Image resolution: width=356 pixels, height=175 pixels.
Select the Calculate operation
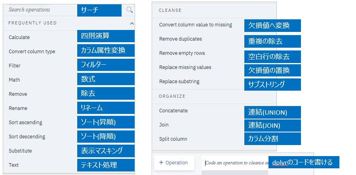pos(19,37)
